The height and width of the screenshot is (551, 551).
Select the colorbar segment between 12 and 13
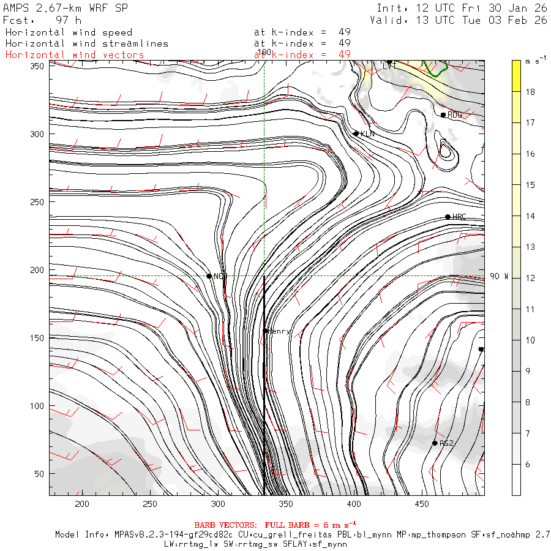click(x=516, y=263)
